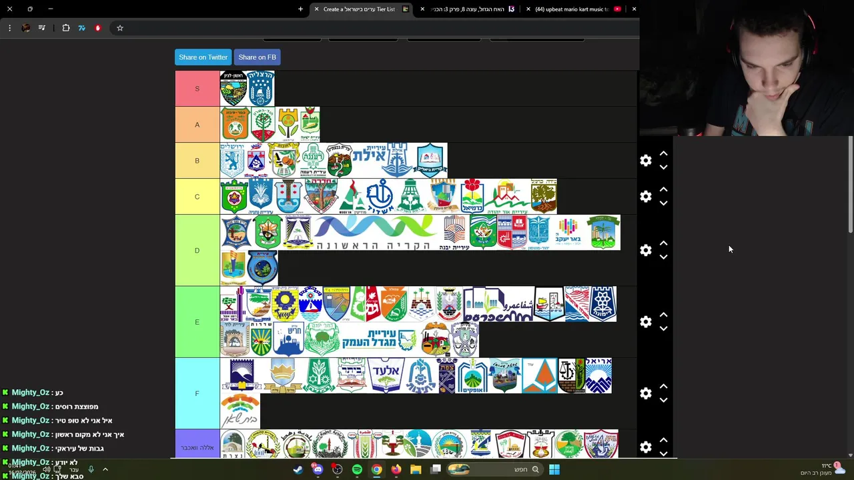Open settings gear for tier F row
Screen dimensions: 854x480
[646, 393]
